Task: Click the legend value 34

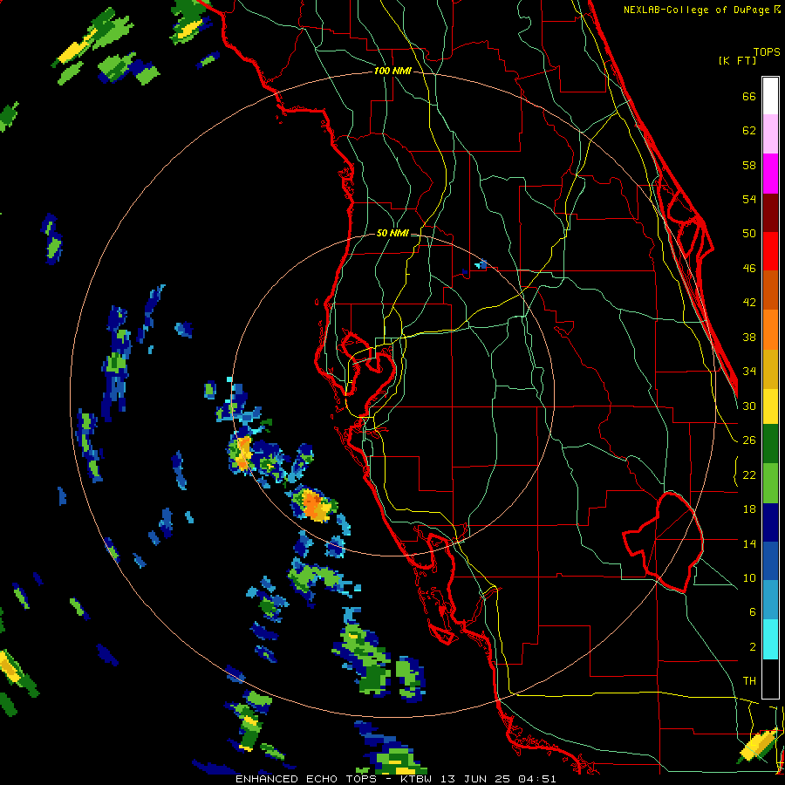Action: 749,371
